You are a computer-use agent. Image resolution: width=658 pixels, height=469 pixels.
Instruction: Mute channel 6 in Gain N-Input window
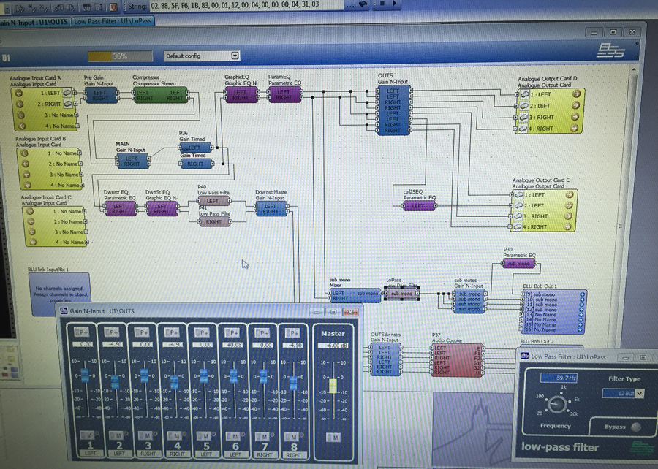233,436
